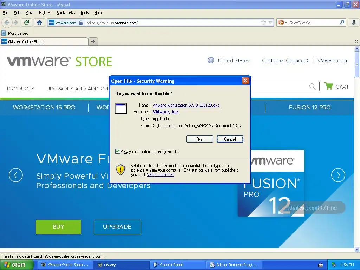
Task: Click the globe United States region icon
Action: pos(211,60)
